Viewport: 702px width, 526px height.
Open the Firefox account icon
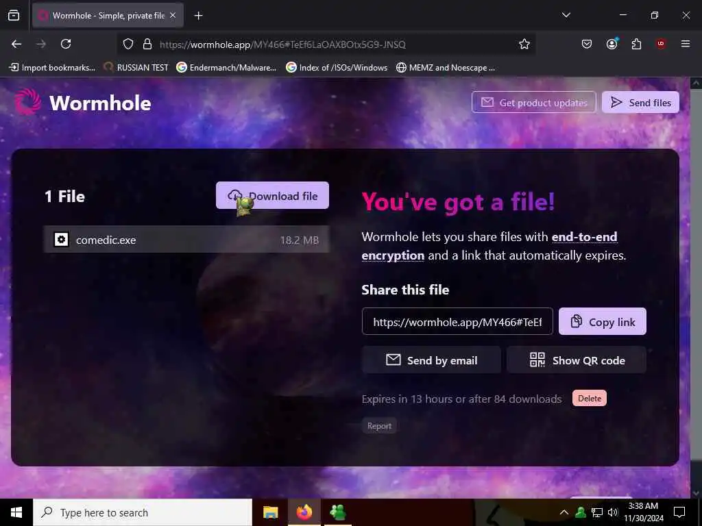point(612,44)
